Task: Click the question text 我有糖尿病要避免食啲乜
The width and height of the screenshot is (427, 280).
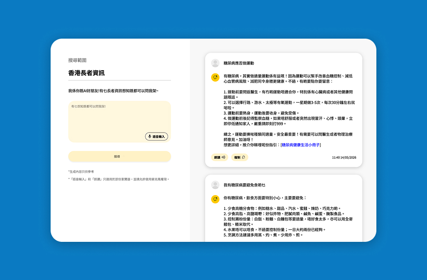Action: point(244,185)
